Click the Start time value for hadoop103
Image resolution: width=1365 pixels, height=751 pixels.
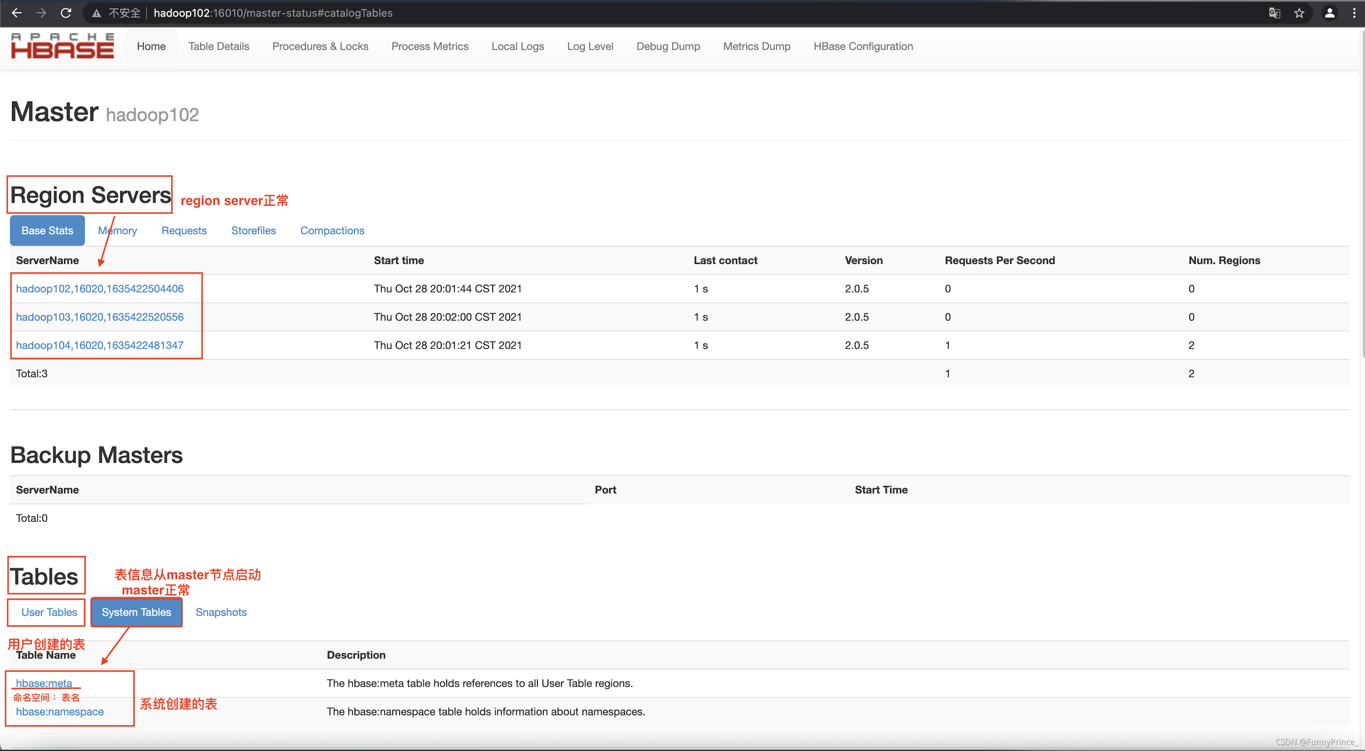click(x=448, y=317)
